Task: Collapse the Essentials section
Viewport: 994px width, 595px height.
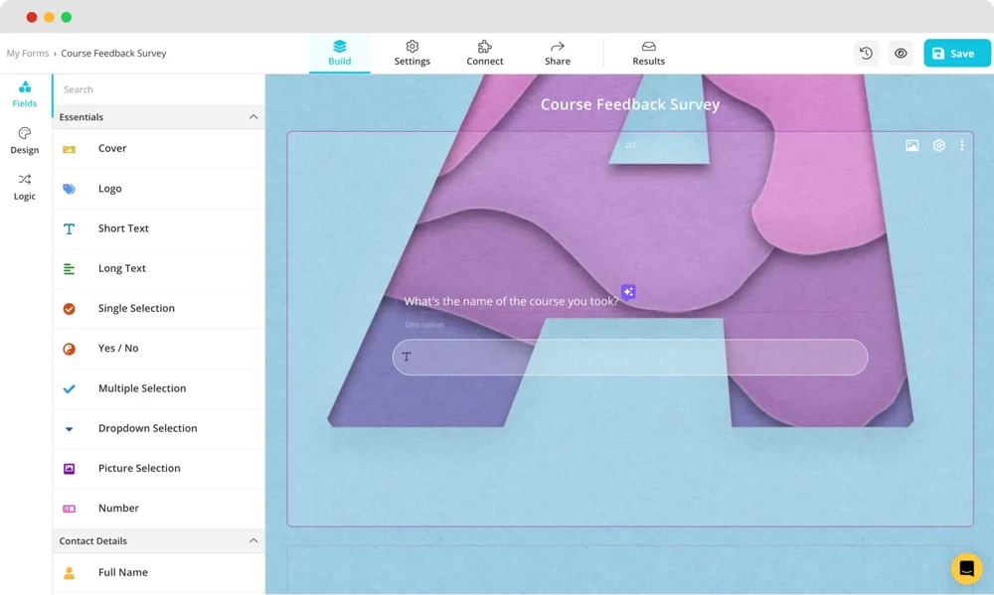Action: [252, 117]
